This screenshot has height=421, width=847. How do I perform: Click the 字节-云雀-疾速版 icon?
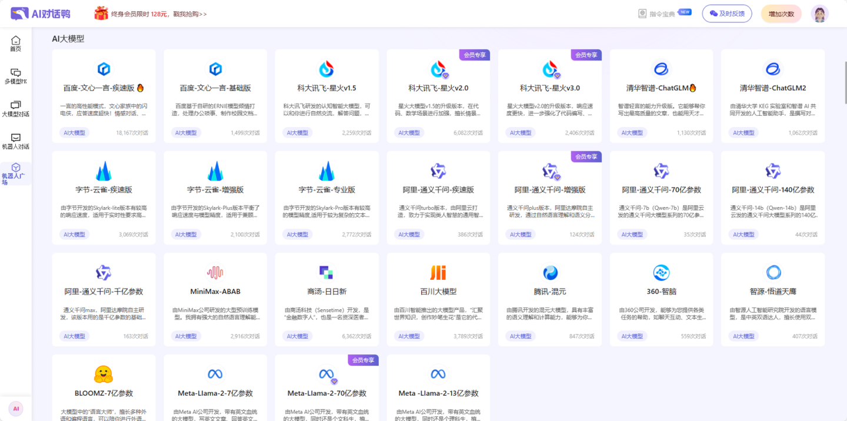[x=104, y=171]
